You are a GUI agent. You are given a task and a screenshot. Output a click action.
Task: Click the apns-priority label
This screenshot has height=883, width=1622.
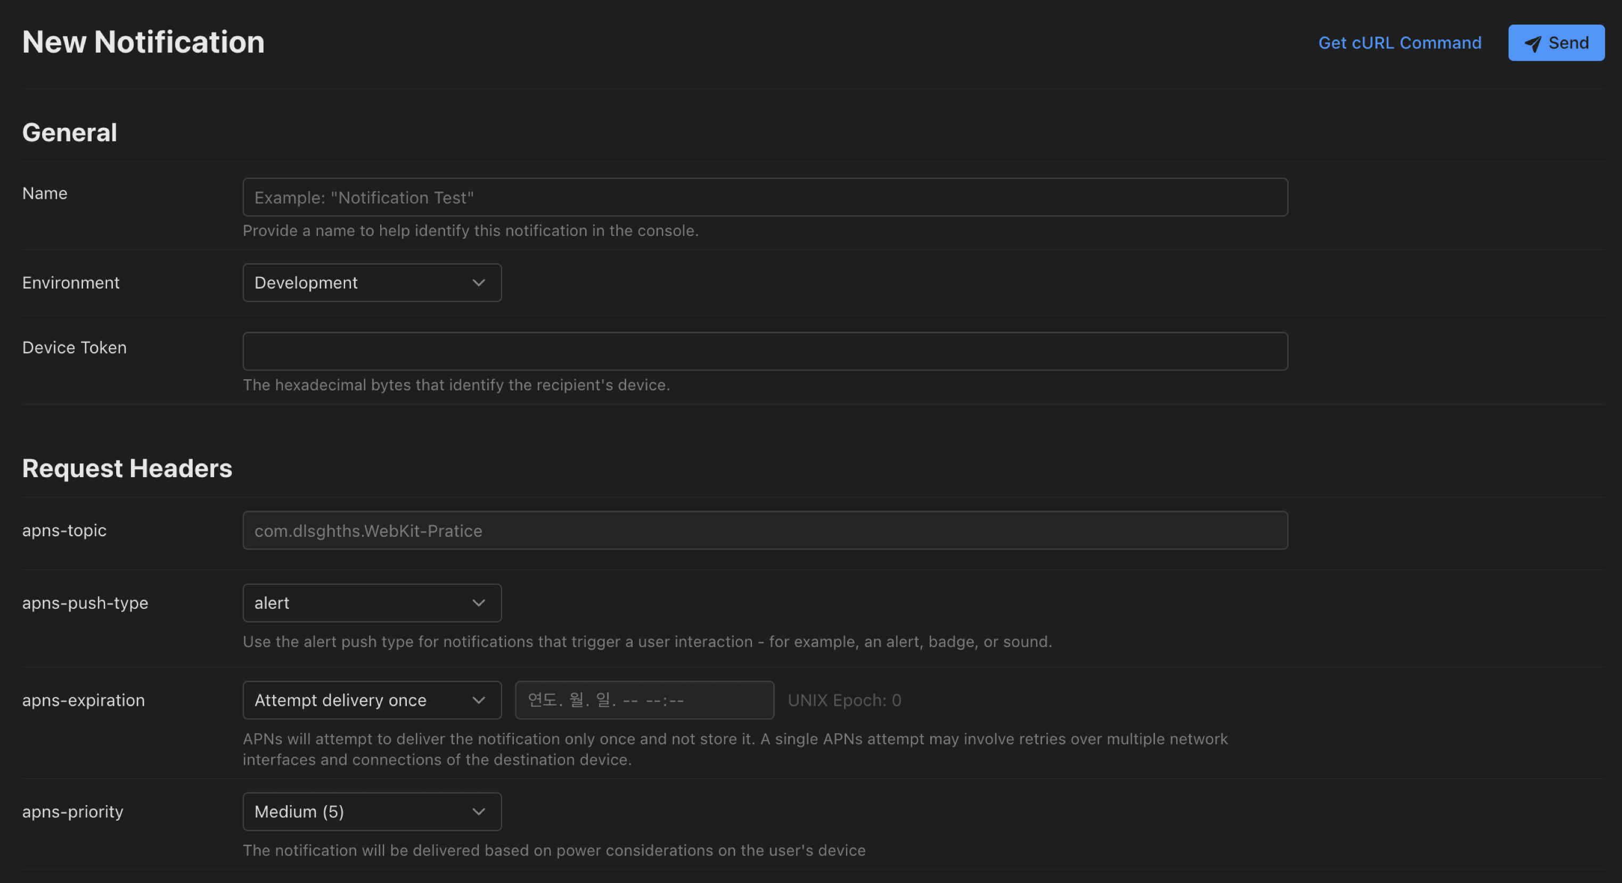point(72,811)
